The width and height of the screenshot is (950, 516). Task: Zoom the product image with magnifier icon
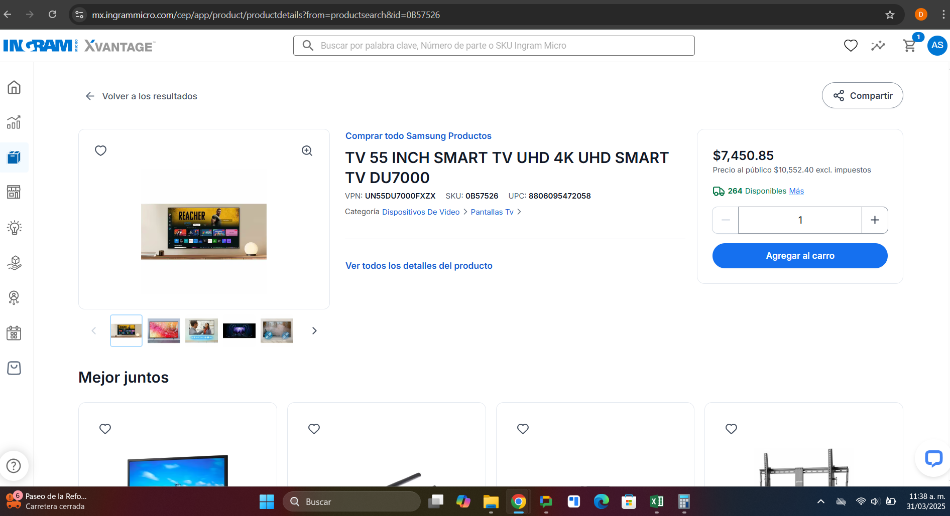point(307,151)
